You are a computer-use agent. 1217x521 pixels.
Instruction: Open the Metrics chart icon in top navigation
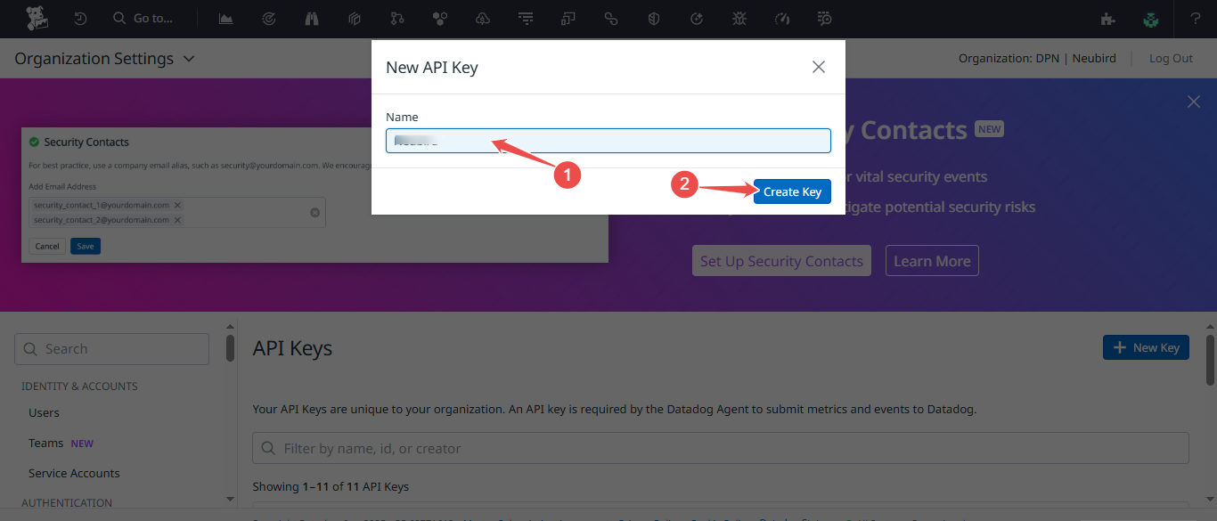[225, 18]
